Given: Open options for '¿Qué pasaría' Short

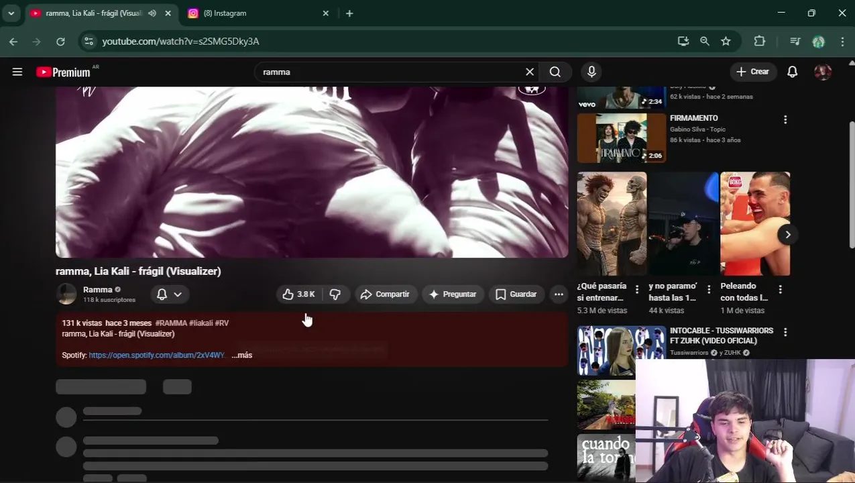Looking at the screenshot, I should point(637,289).
